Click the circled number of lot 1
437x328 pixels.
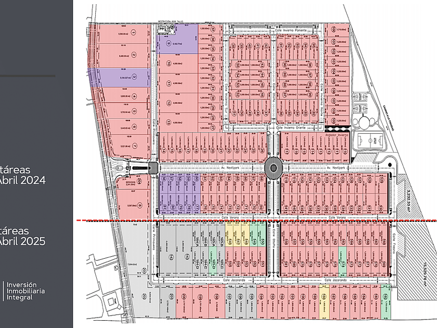pos(133,33)
